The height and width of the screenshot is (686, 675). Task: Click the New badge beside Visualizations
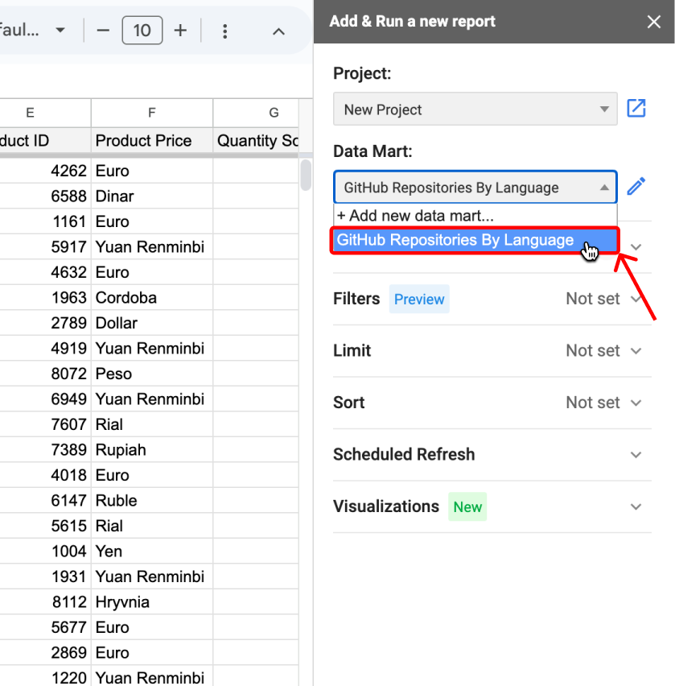tap(467, 506)
